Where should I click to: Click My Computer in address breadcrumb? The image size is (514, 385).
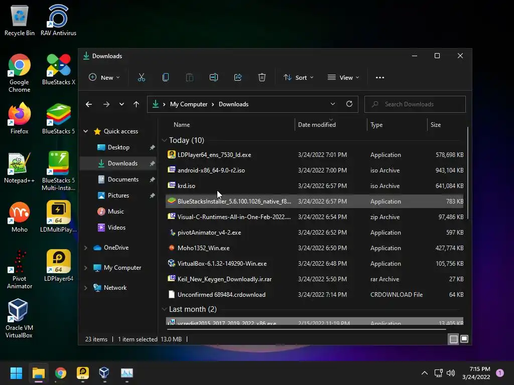pos(189,104)
